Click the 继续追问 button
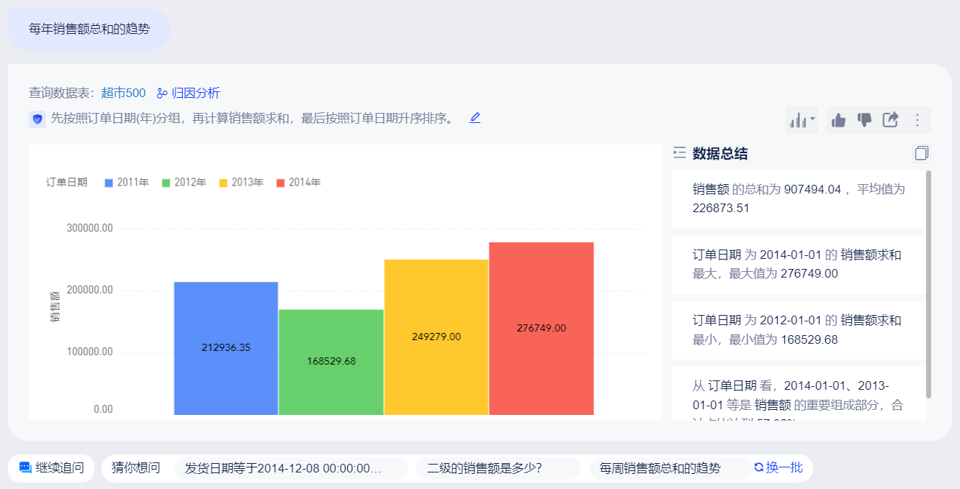This screenshot has width=960, height=489. 51,468
